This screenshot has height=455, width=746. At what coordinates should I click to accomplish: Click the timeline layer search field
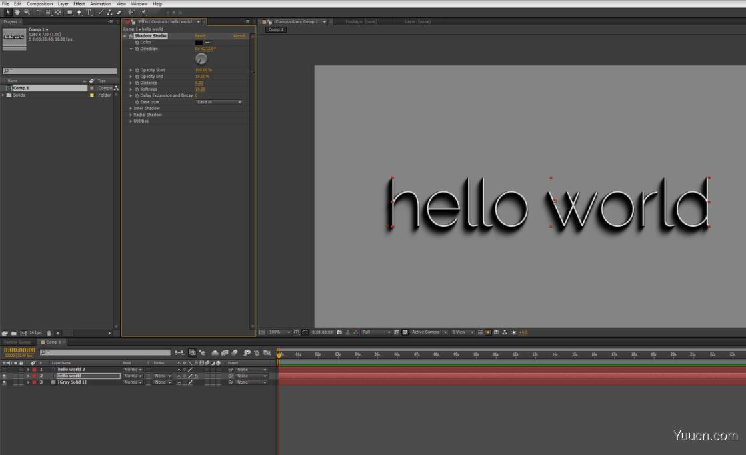(105, 352)
